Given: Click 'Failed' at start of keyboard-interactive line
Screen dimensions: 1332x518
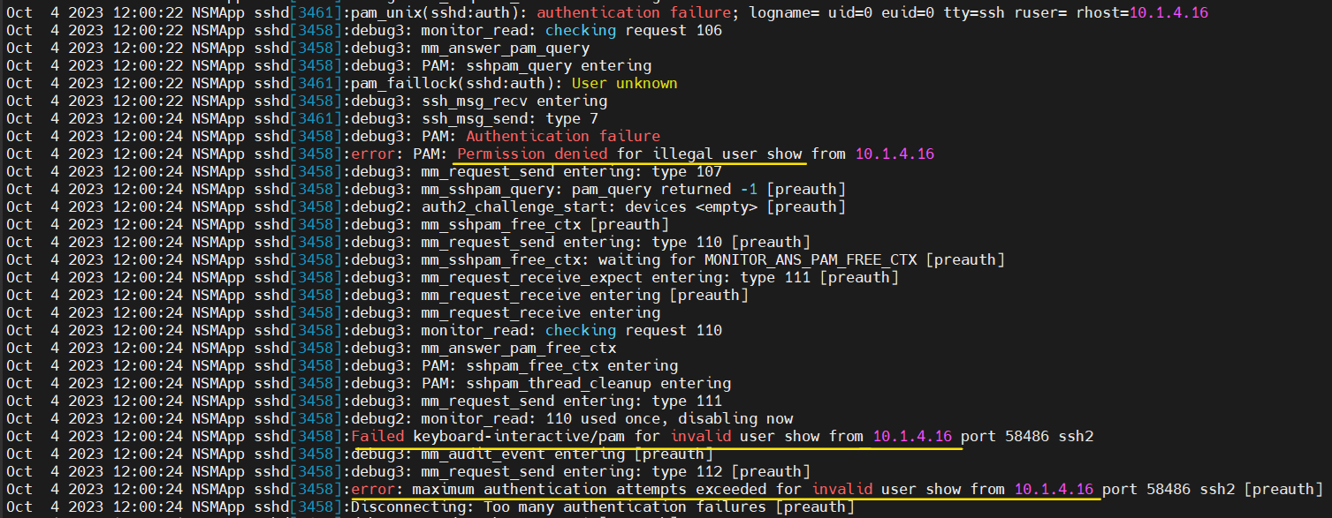Looking at the screenshot, I should [377, 436].
